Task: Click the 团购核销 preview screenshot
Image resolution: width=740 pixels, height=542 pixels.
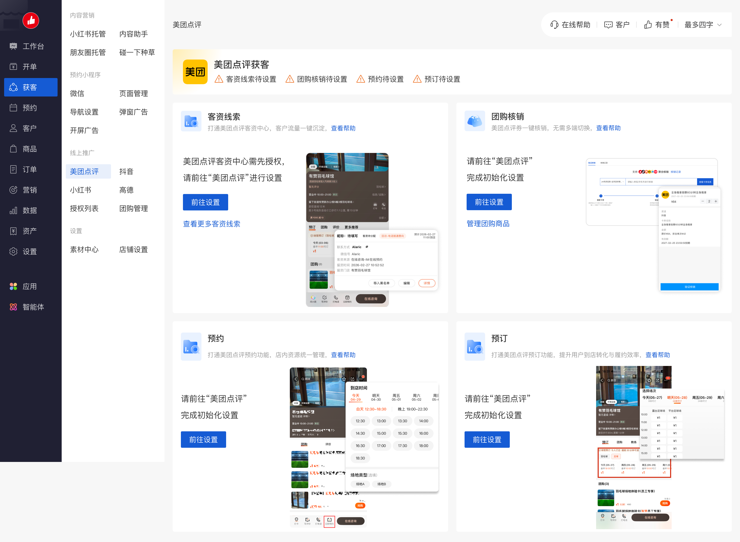Action: click(x=653, y=225)
